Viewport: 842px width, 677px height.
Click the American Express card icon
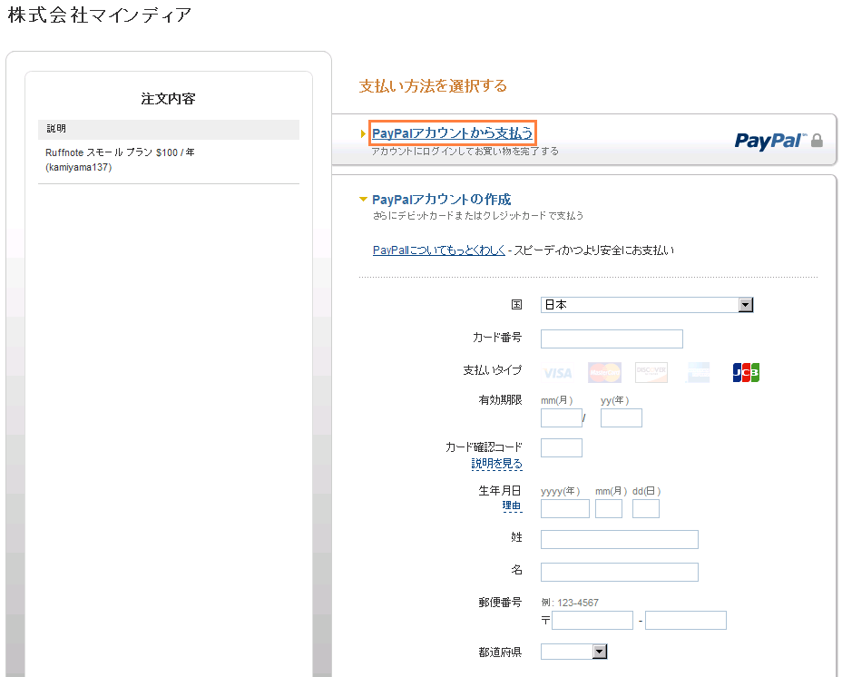[x=698, y=372]
